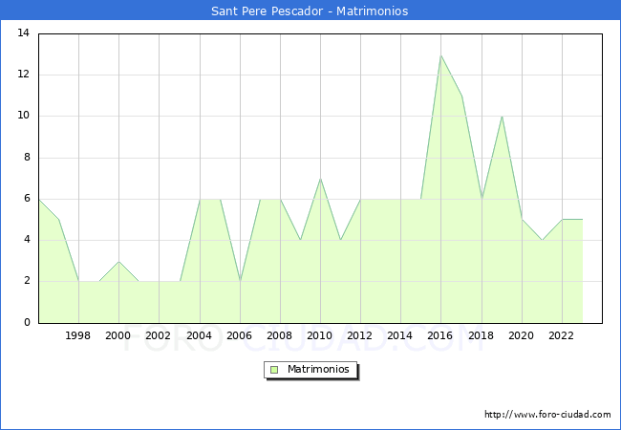Image resolution: width=621 pixels, height=430 pixels.
Task: Click the x-axis label 2018
Action: pyautogui.click(x=482, y=335)
